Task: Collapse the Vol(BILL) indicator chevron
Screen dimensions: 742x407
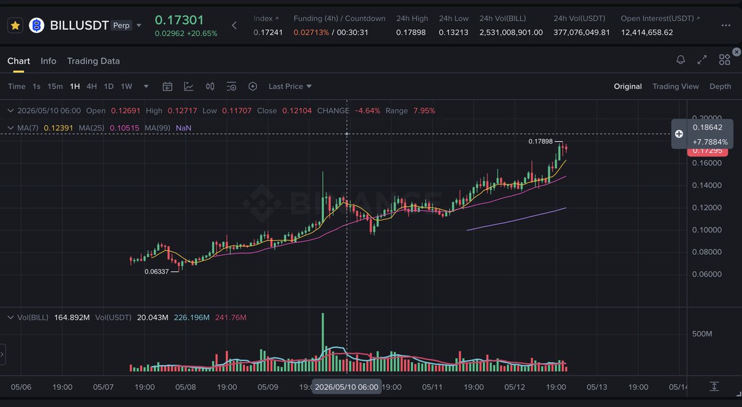Action: pyautogui.click(x=10, y=317)
